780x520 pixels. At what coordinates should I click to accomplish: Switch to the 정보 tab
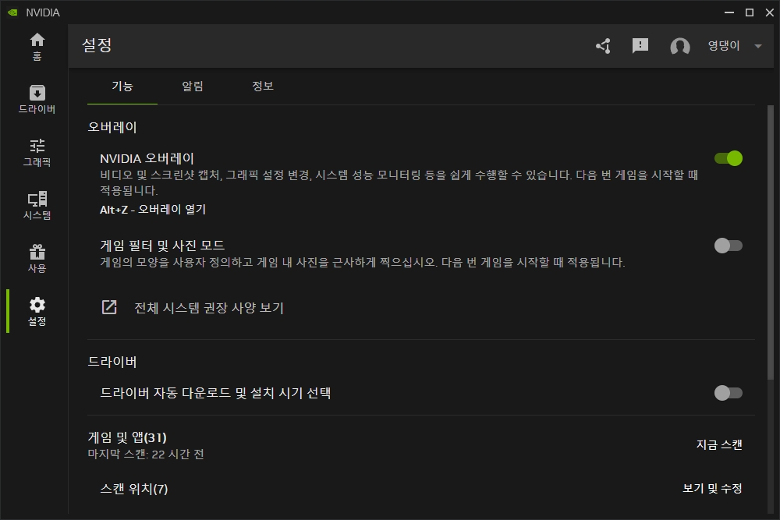pos(263,87)
